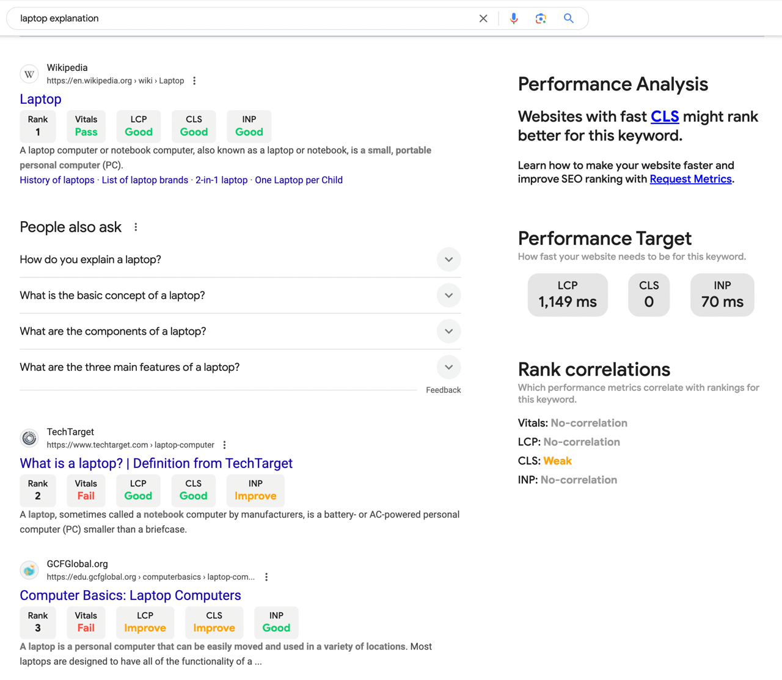The image size is (782, 680).
Task: Open 'Computer Basics: Laptop Computers' result
Action: (x=130, y=595)
